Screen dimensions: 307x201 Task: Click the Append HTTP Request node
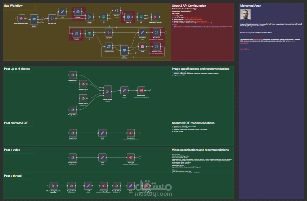[x=129, y=16]
